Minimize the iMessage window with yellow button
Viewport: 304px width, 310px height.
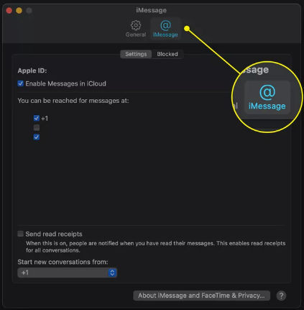(x=19, y=11)
